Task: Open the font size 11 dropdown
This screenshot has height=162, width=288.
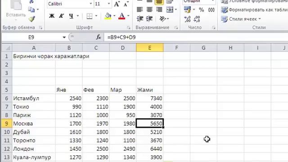Action: (109, 4)
